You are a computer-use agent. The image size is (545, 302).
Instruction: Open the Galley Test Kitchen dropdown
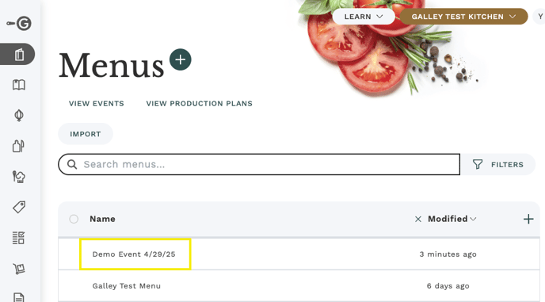pos(463,17)
